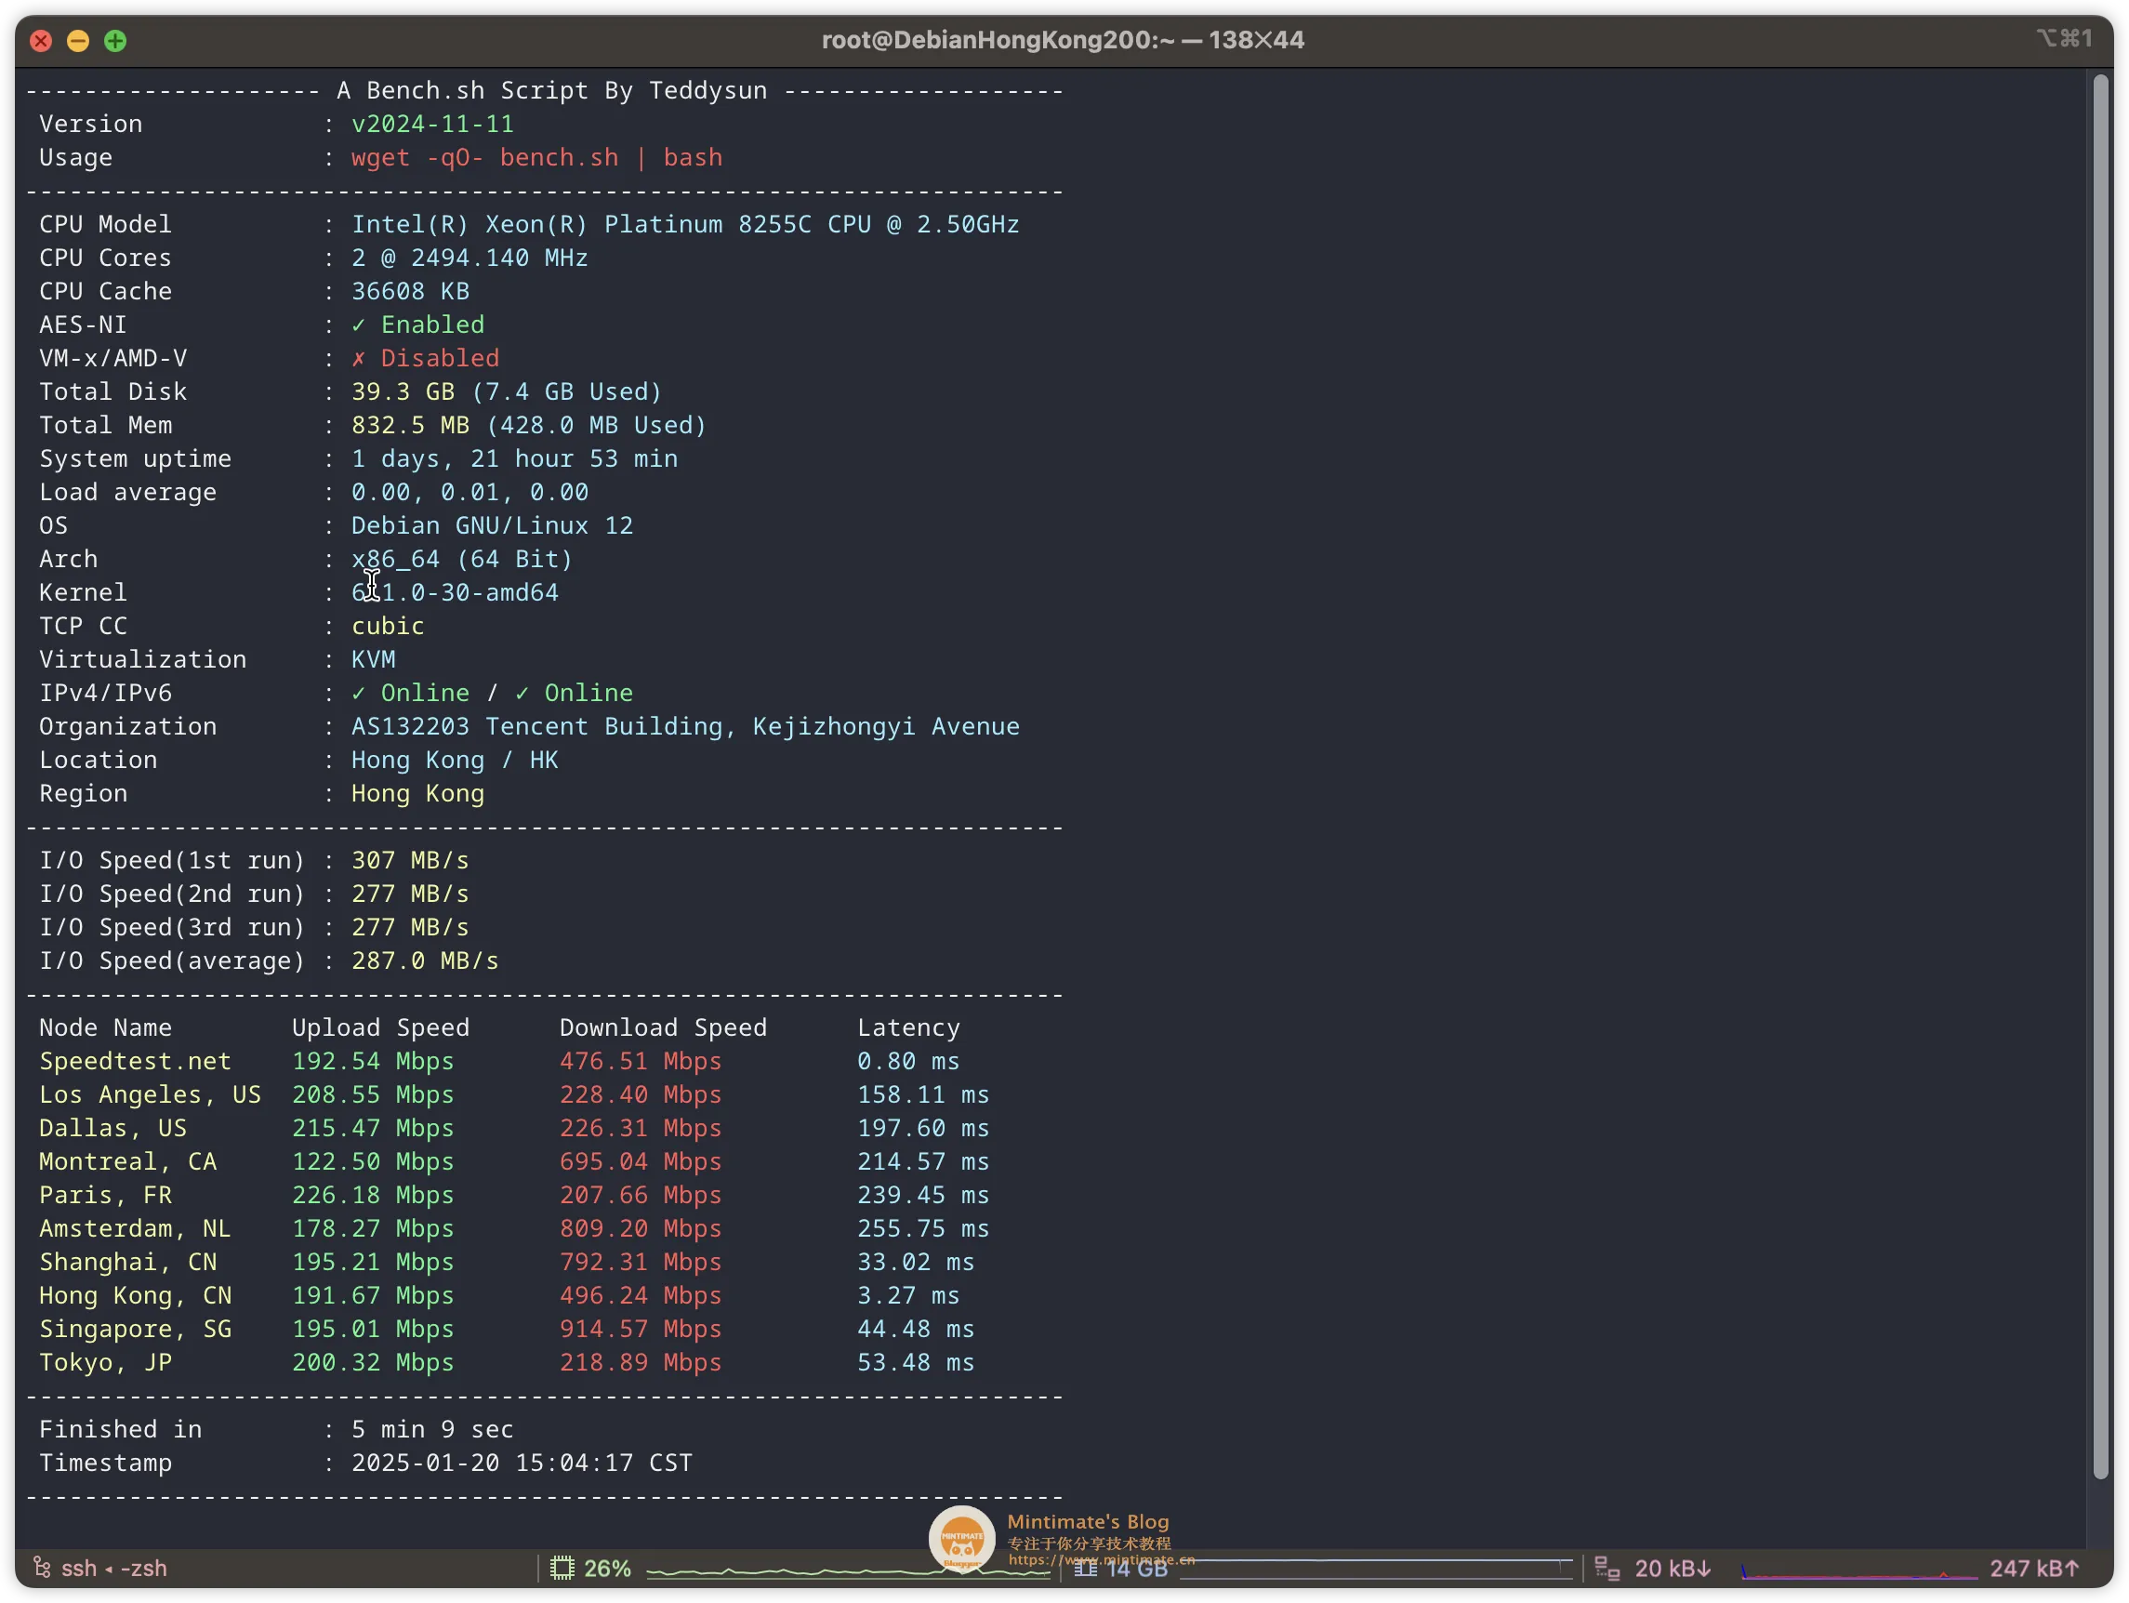The width and height of the screenshot is (2129, 1603).
Task: Click uptime 1 days, 21 hour 53 min
Action: pos(514,459)
